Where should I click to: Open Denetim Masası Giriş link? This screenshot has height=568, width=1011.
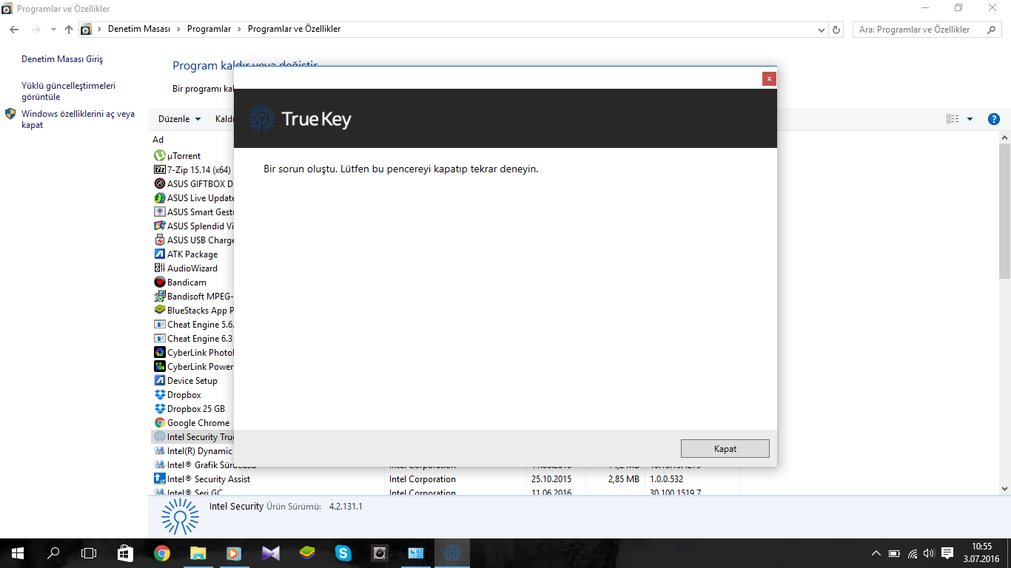pyautogui.click(x=62, y=59)
